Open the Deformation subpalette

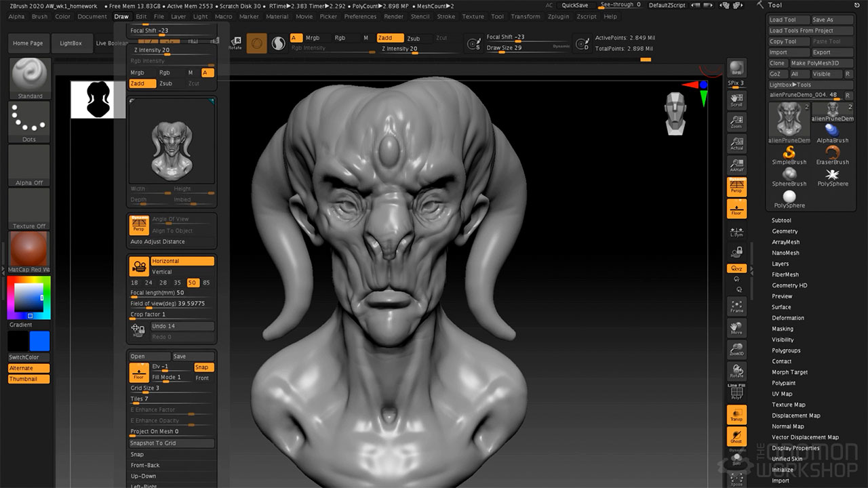(788, 318)
